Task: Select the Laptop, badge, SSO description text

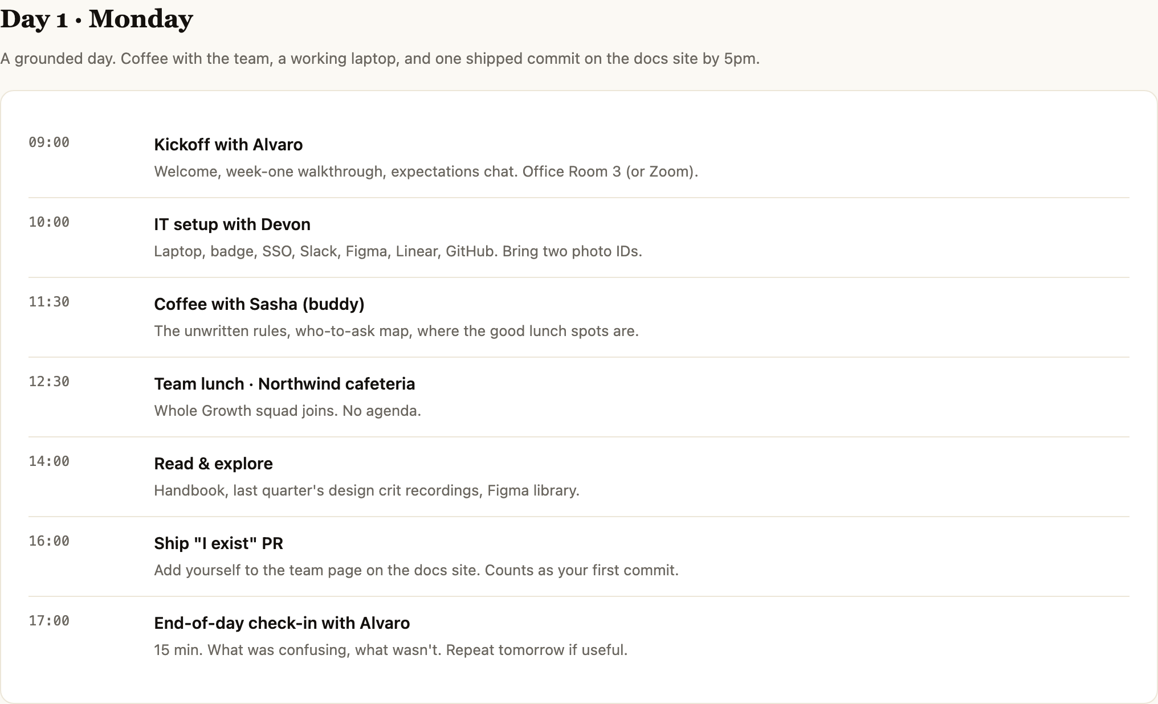Action: click(398, 251)
